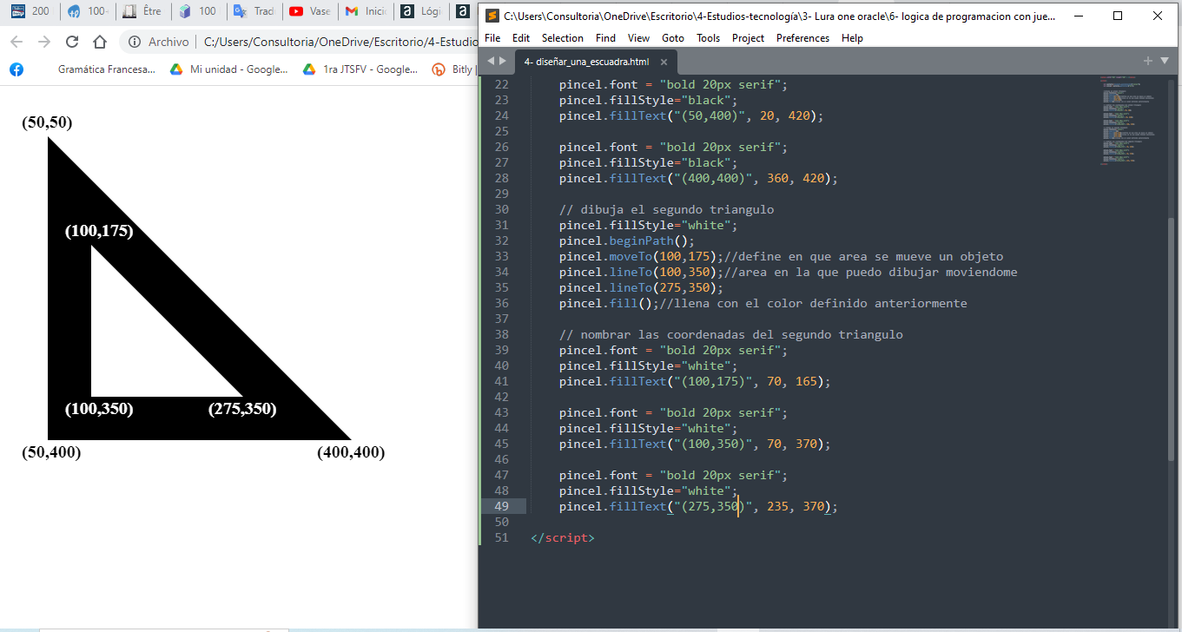Open the Project menu
Viewport: 1182px width, 632px height.
(748, 38)
